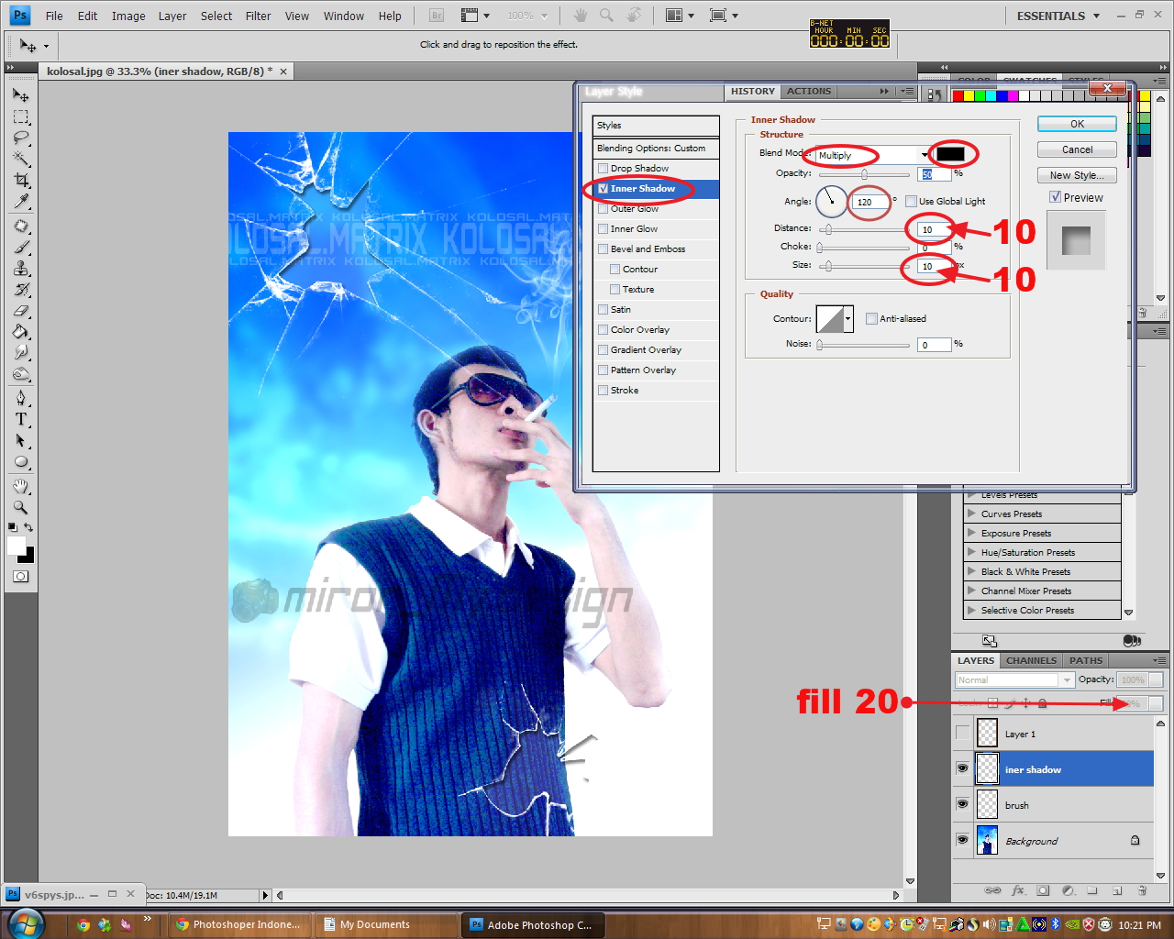Screen dimensions: 1174x939
Task: Swap foreground and background colors
Action: coord(28,527)
